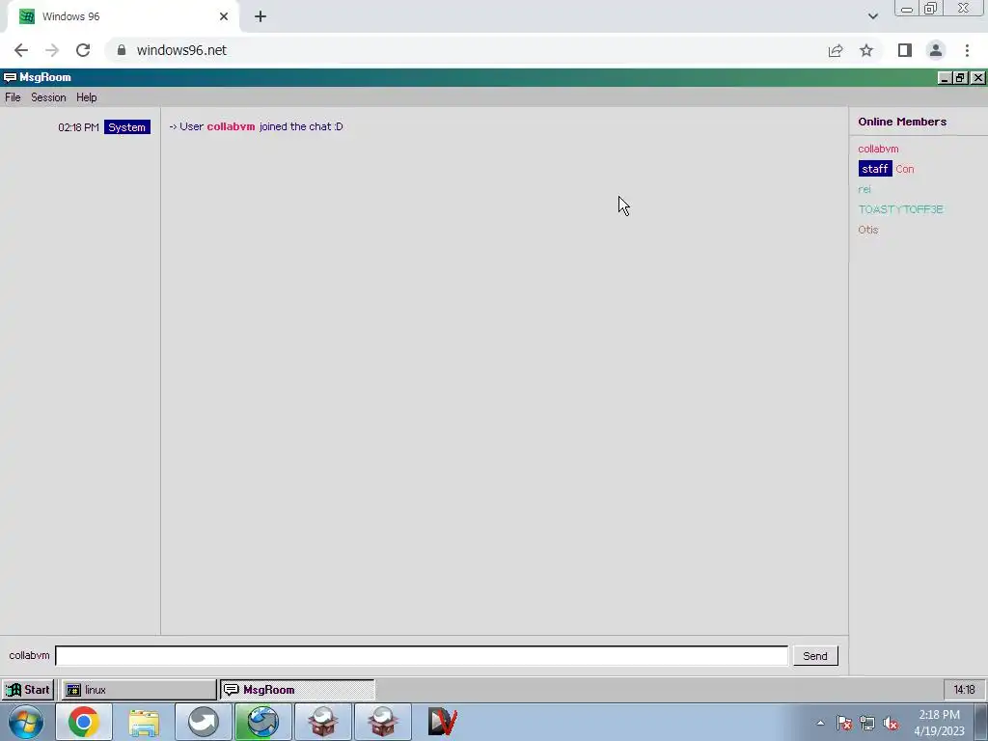Click the MsgRoom taskbar button
The image size is (988, 741).
tap(297, 690)
